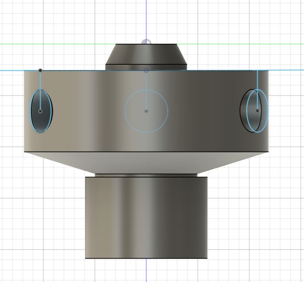The width and height of the screenshot is (304, 282).
Task: Select the center point of the left hole
Action: pos(40,111)
